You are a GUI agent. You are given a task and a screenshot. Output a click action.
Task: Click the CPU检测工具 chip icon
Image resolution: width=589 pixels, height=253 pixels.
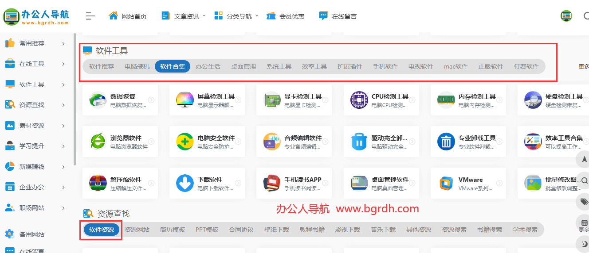point(359,100)
